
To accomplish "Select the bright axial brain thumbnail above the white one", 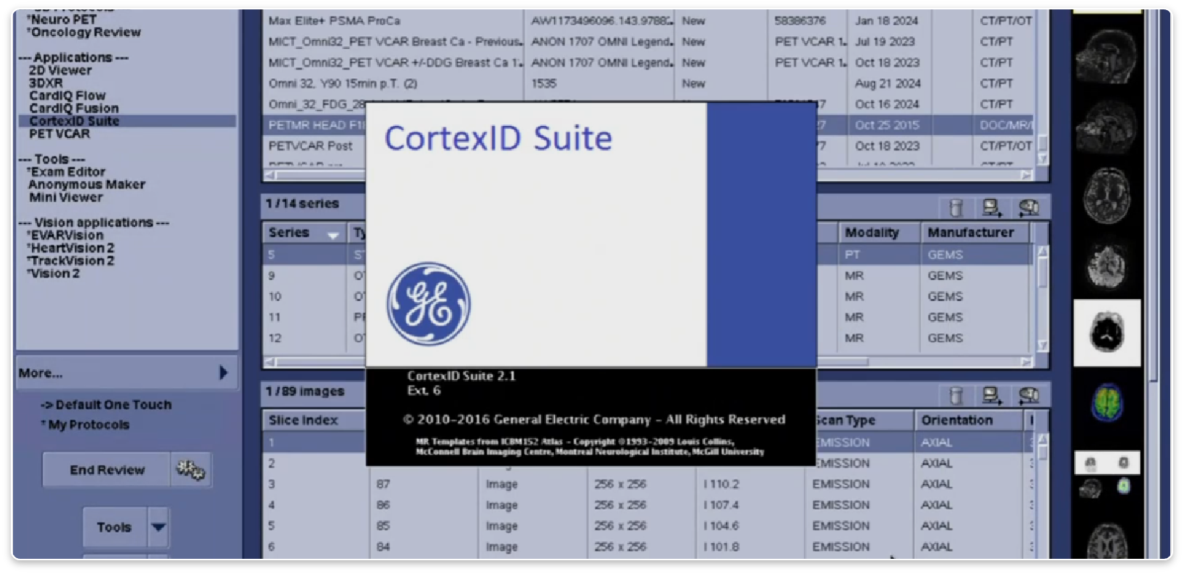I will click(x=1107, y=267).
